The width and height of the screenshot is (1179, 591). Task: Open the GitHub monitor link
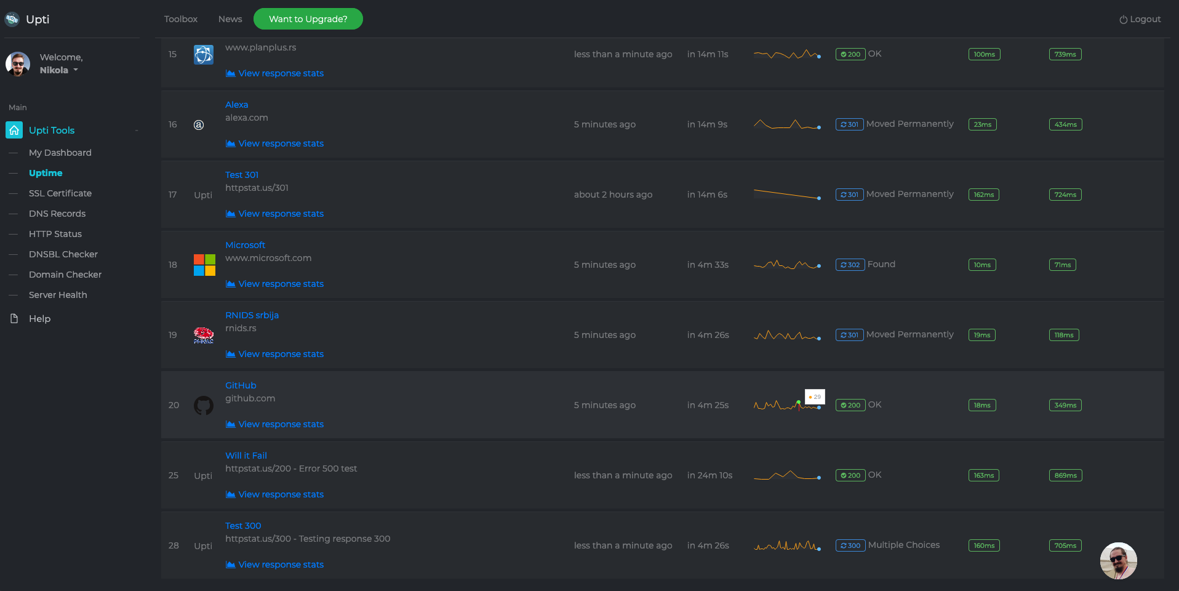[x=241, y=385]
